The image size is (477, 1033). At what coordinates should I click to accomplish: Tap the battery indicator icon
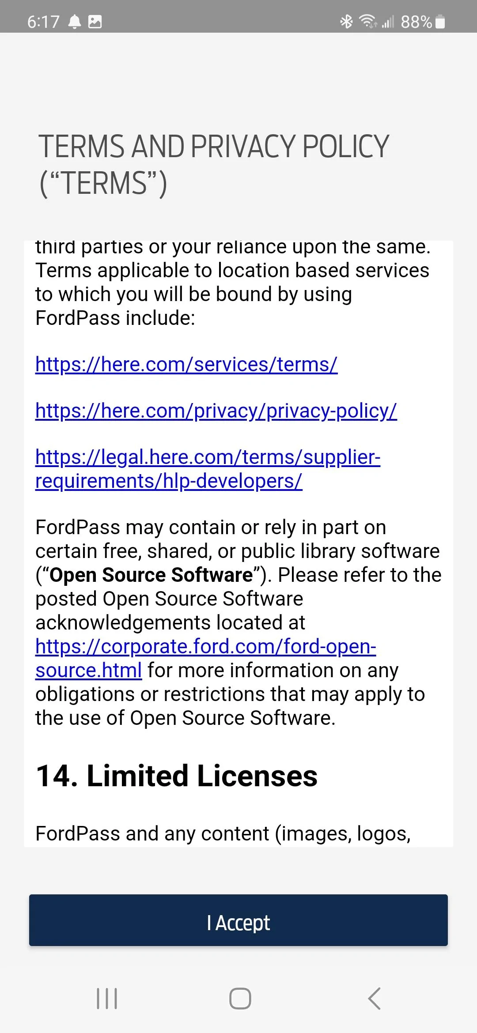tap(440, 21)
